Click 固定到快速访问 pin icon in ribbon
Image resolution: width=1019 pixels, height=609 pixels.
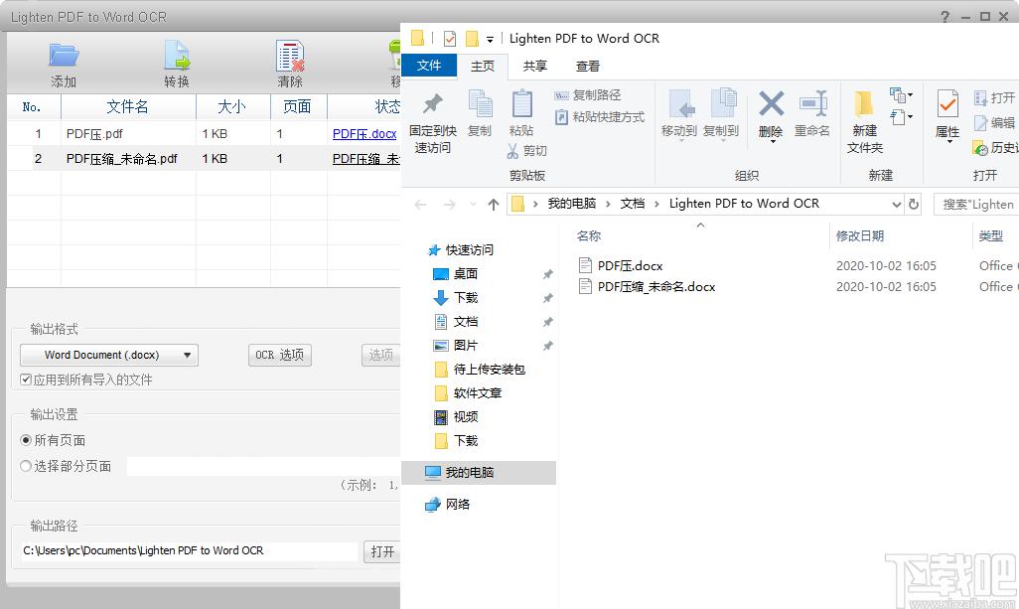coord(432,104)
